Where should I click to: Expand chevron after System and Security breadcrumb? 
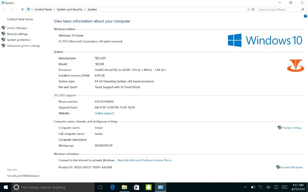85,10
